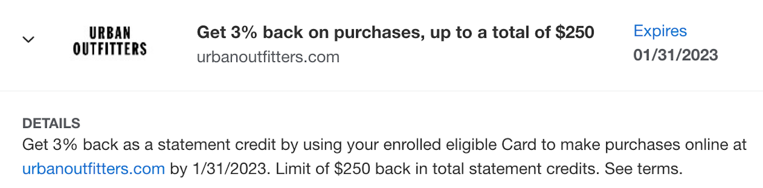This screenshot has width=763, height=188.
Task: Select the word OUTFITTERS in the logo
Action: 110,49
